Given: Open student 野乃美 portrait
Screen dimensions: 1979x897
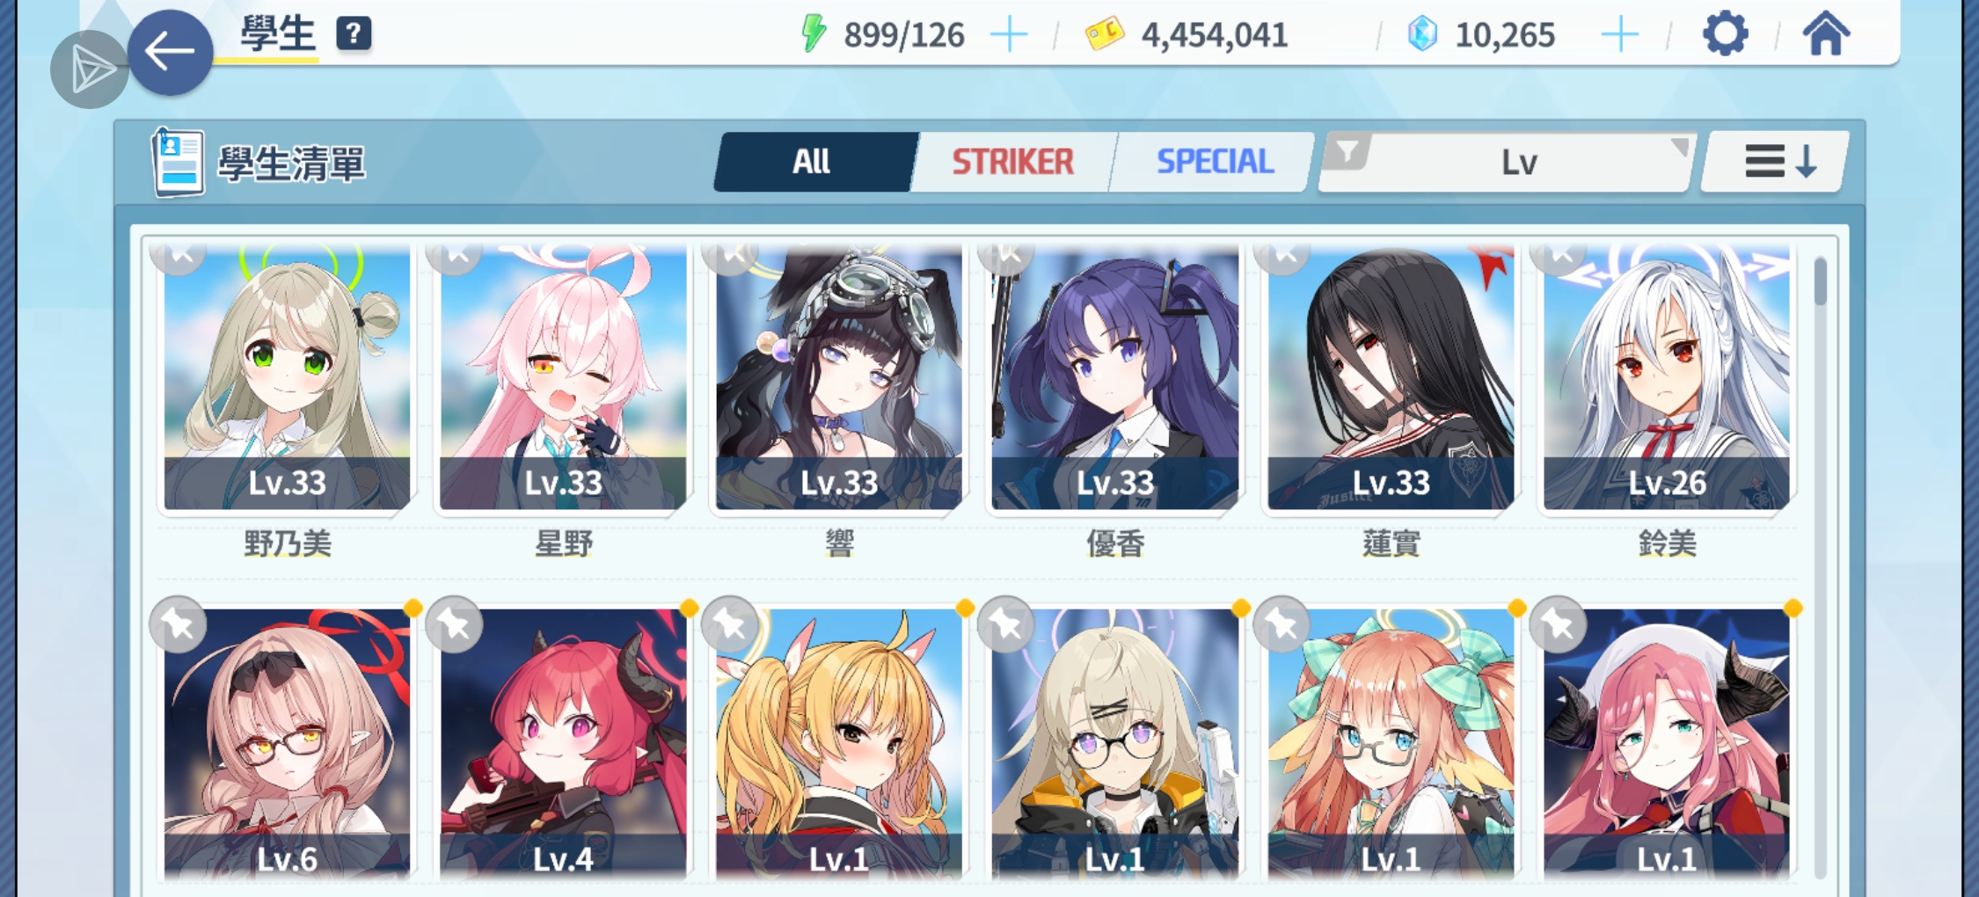Looking at the screenshot, I should (x=287, y=378).
